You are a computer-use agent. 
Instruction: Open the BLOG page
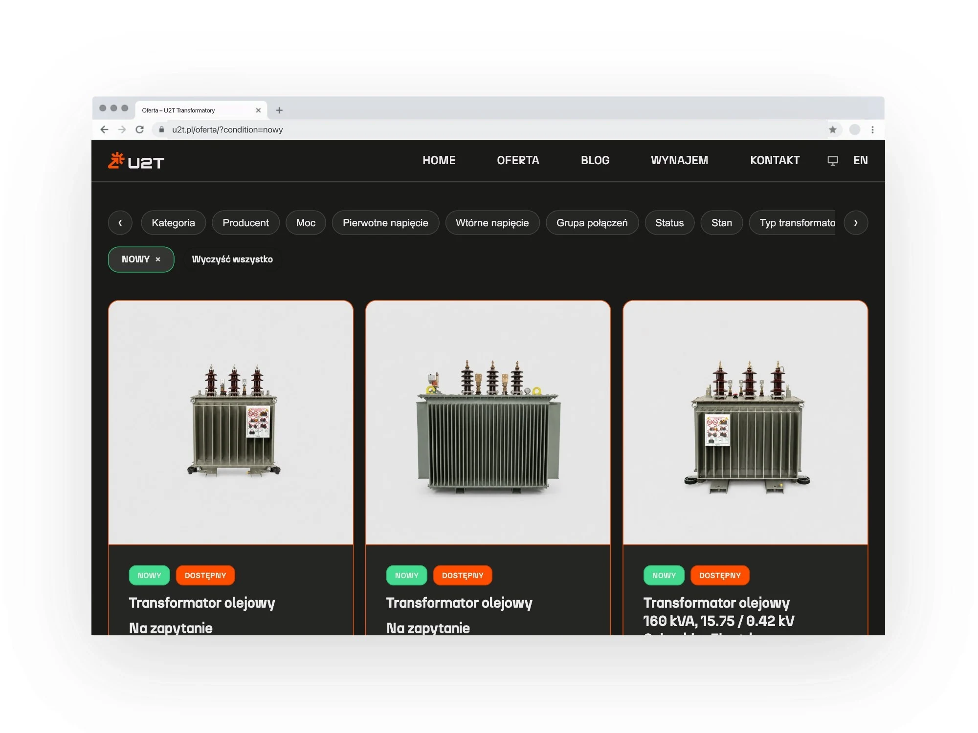click(595, 160)
